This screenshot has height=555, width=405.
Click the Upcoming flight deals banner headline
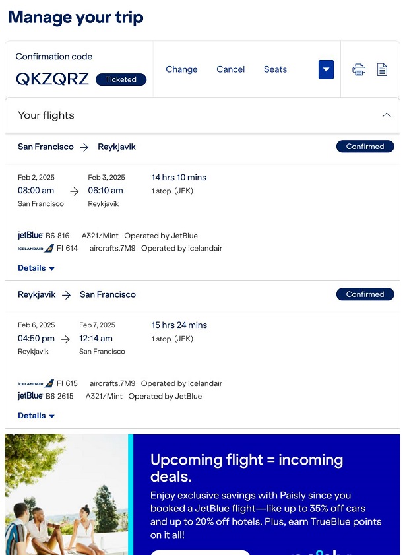point(247,468)
